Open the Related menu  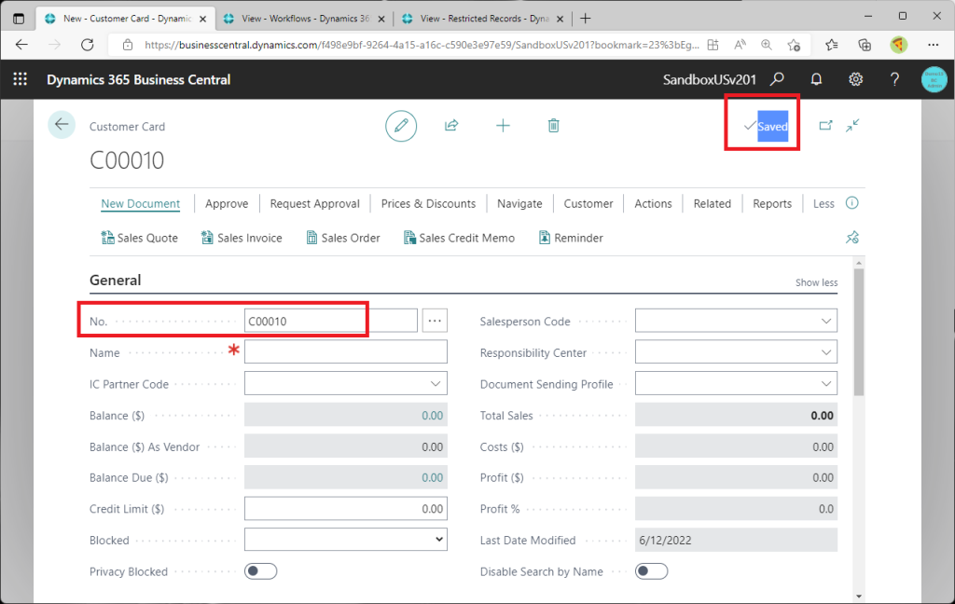click(712, 203)
